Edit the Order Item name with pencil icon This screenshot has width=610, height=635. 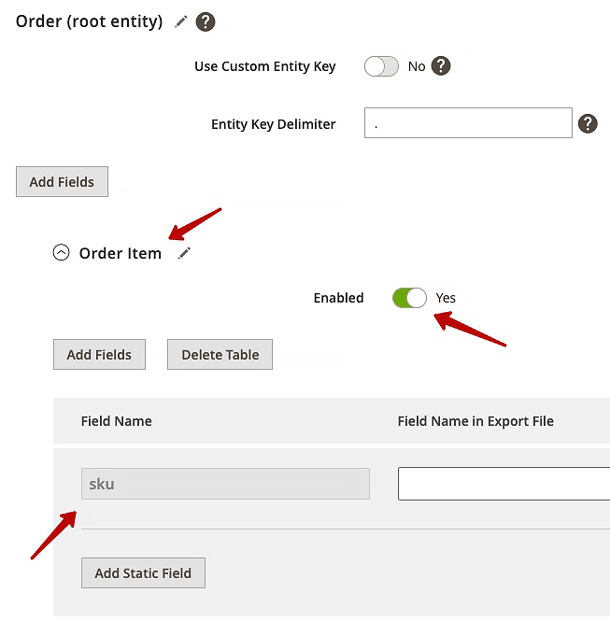pyautogui.click(x=184, y=253)
